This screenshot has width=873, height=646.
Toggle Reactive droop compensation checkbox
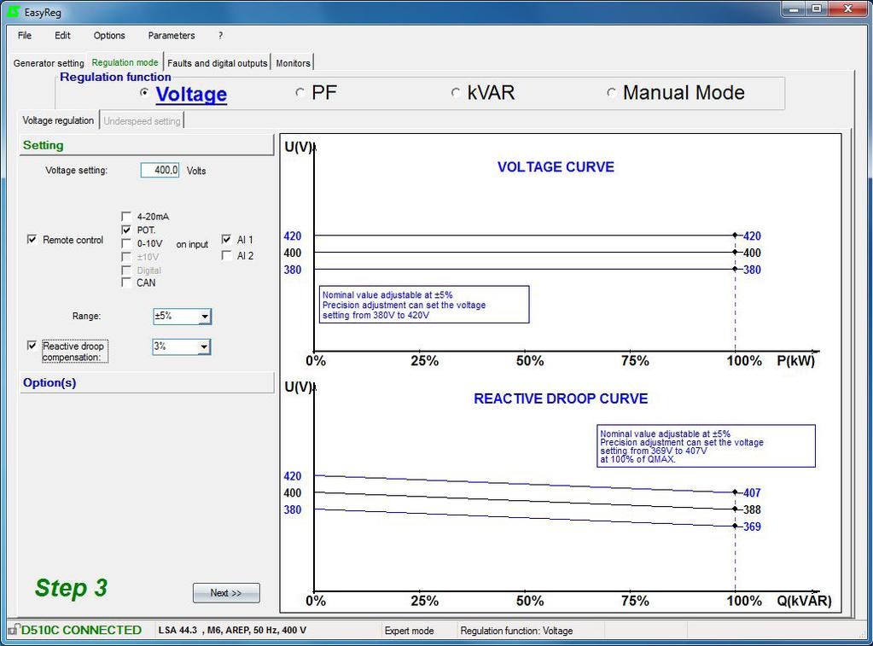[32, 346]
